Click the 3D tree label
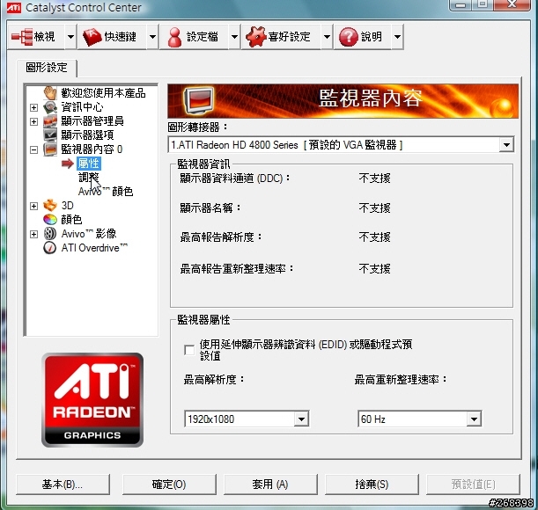The height and width of the screenshot is (510, 538). [67, 205]
